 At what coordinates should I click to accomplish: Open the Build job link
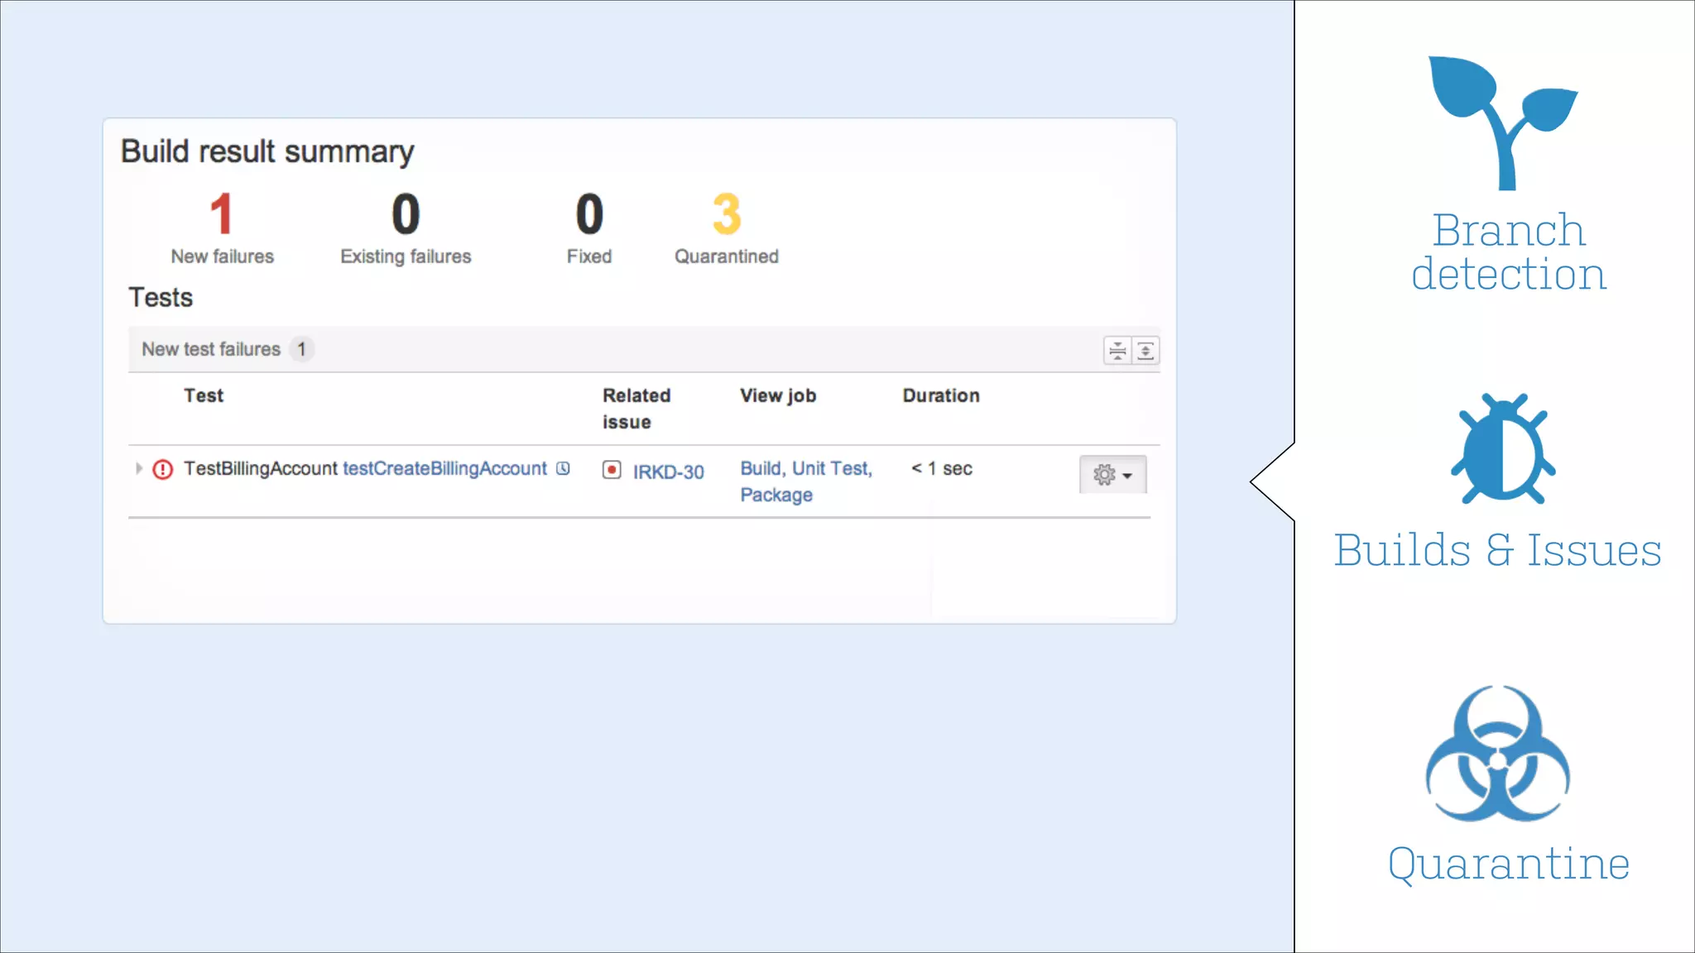(761, 468)
